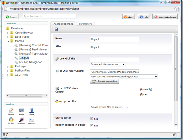Screen dimensions: 183x140
Task: Open the Members section
Action: 32,121
